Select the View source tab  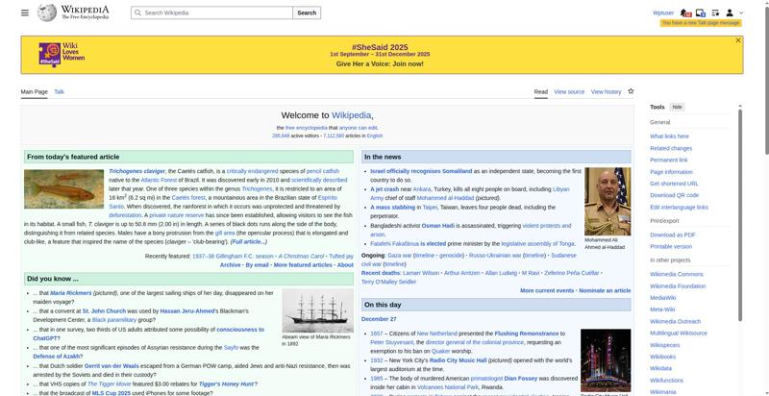pyautogui.click(x=569, y=91)
